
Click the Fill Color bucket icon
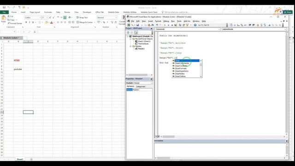click(x=46, y=23)
